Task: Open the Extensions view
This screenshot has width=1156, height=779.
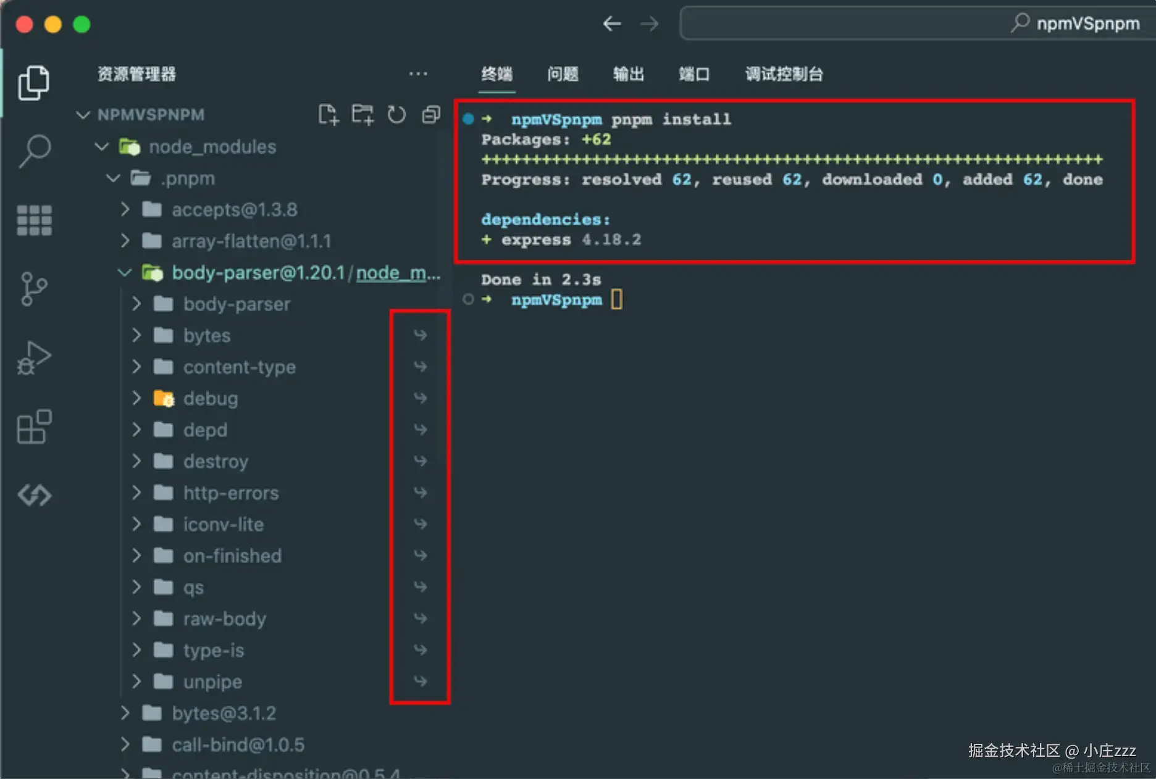Action: [x=34, y=427]
